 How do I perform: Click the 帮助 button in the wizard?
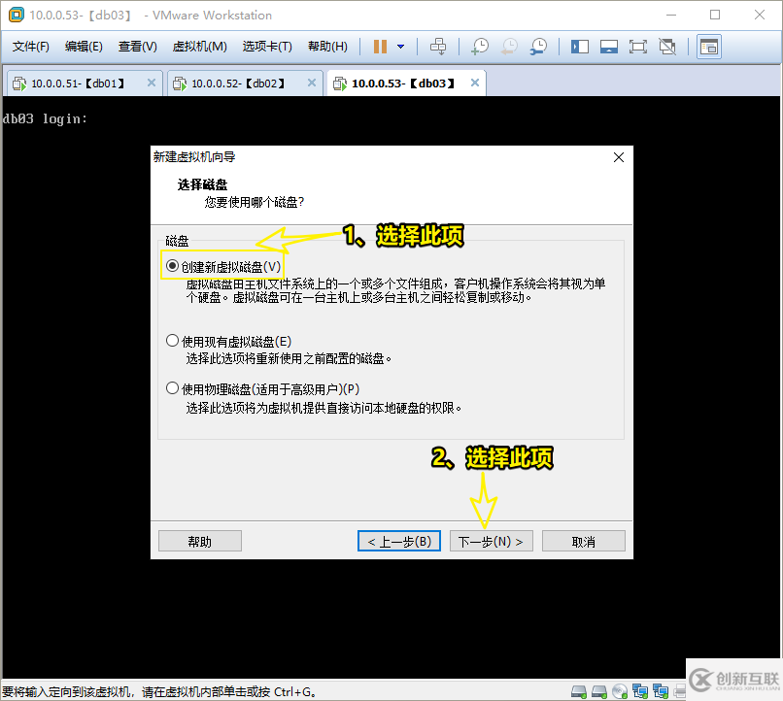click(200, 542)
